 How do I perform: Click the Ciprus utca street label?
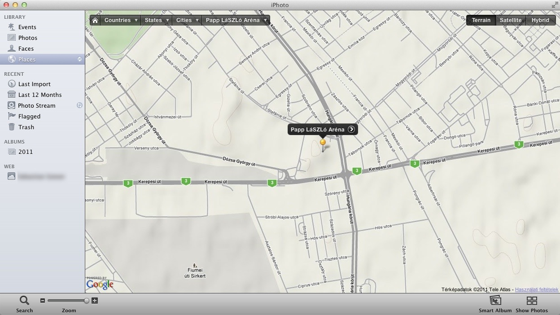[x=308, y=285]
